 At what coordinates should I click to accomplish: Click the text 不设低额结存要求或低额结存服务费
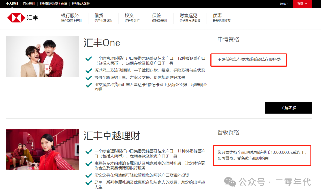(x=249, y=60)
